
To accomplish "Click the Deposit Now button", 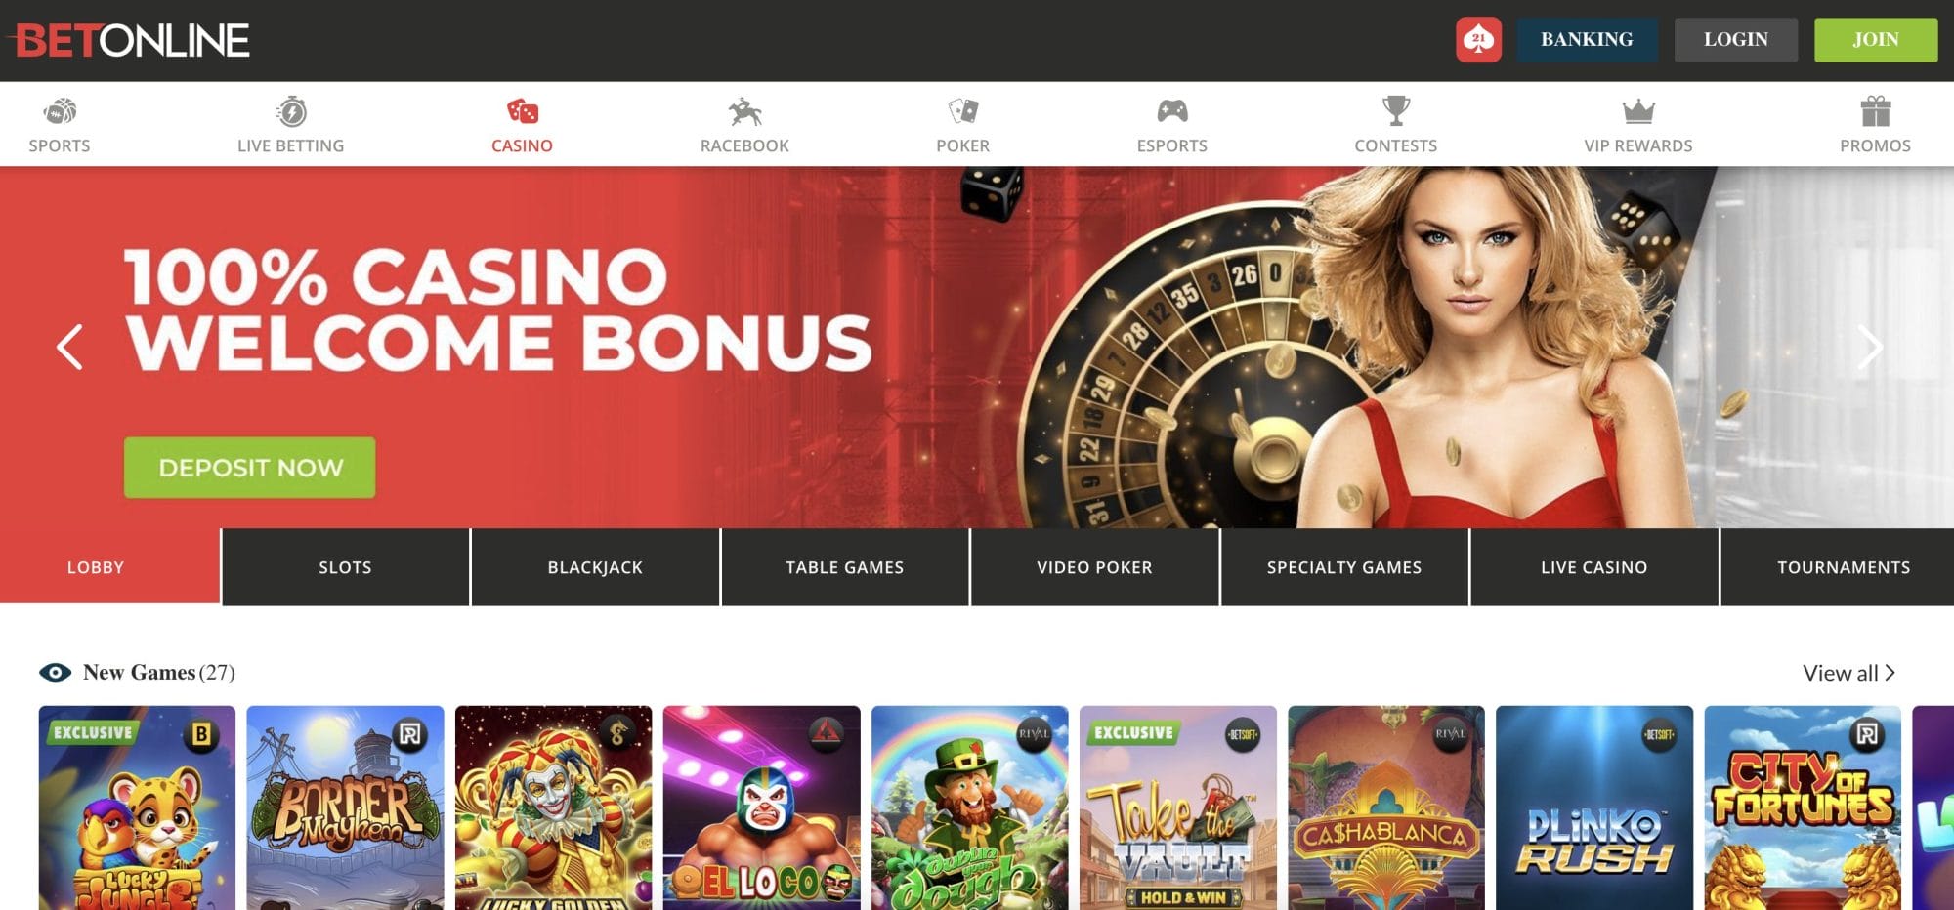I will (249, 468).
